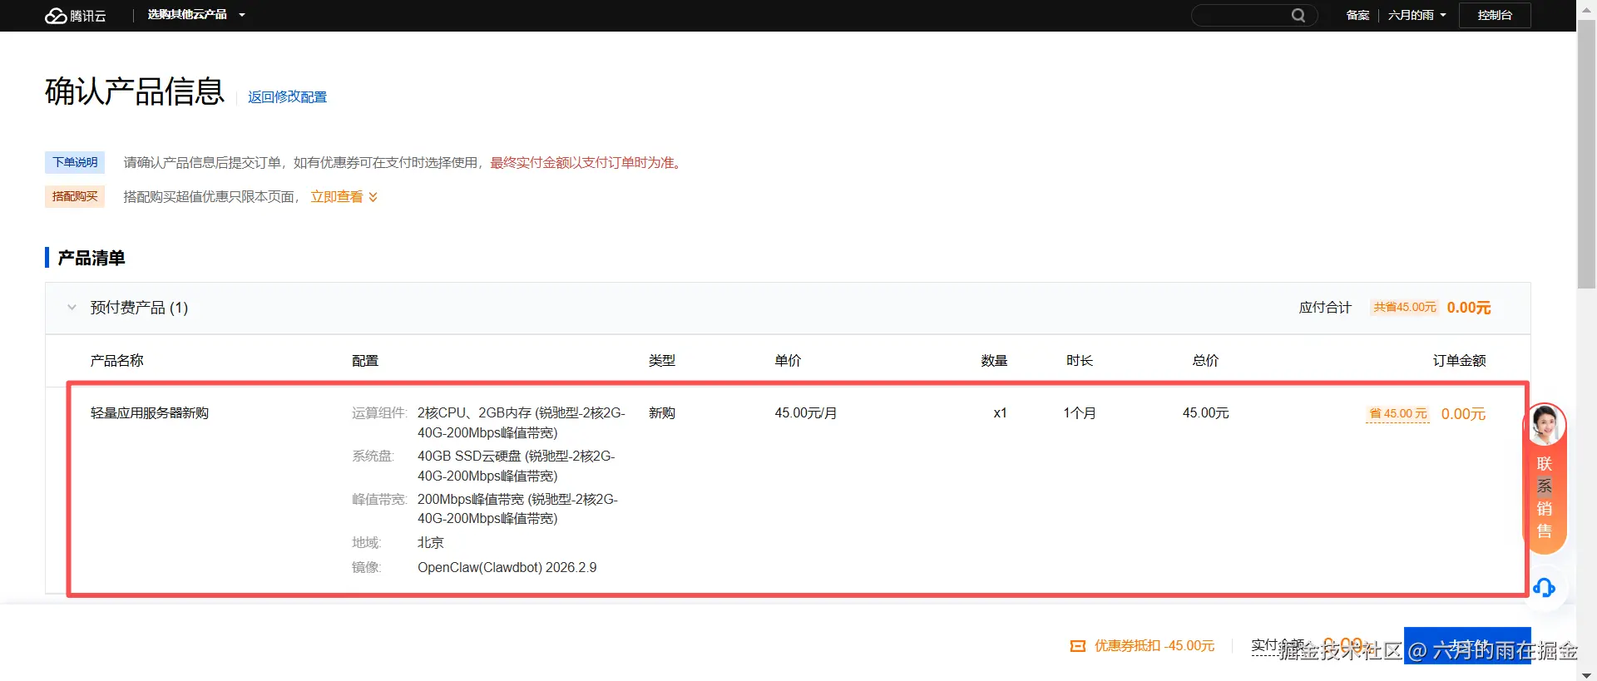This screenshot has height=681, width=1597.
Task: Click the 北京 region value
Action: tap(431, 543)
